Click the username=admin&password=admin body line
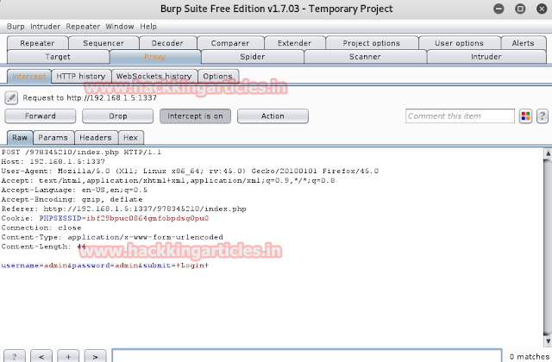Viewport: 552px width, 362px height. click(105, 265)
